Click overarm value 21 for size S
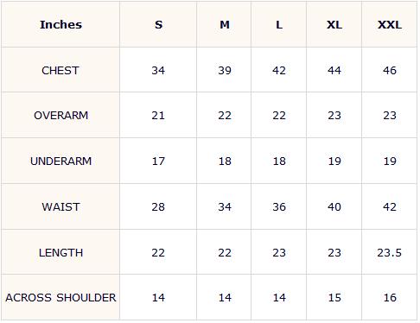This screenshot has height=323, width=420. pyautogui.click(x=158, y=116)
